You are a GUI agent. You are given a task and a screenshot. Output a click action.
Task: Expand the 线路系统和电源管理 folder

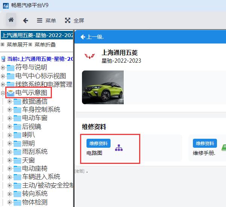click(3, 84)
